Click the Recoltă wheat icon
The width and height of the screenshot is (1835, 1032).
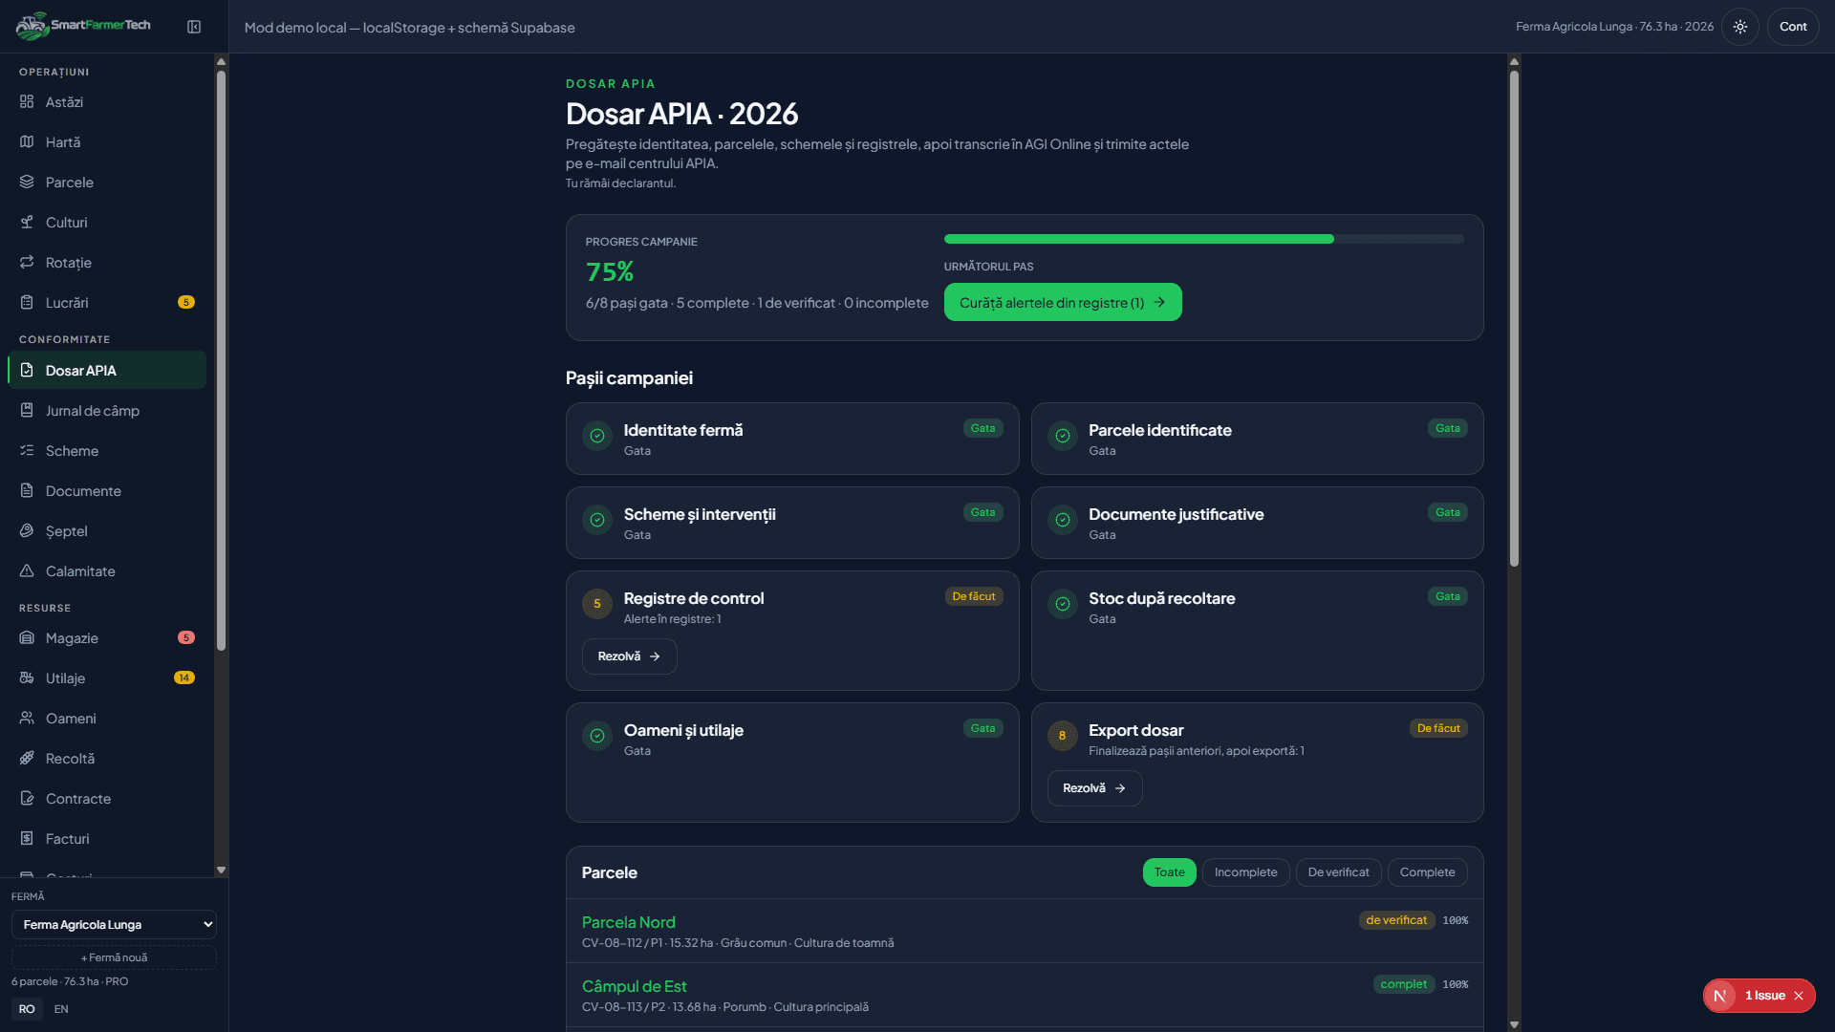point(27,758)
